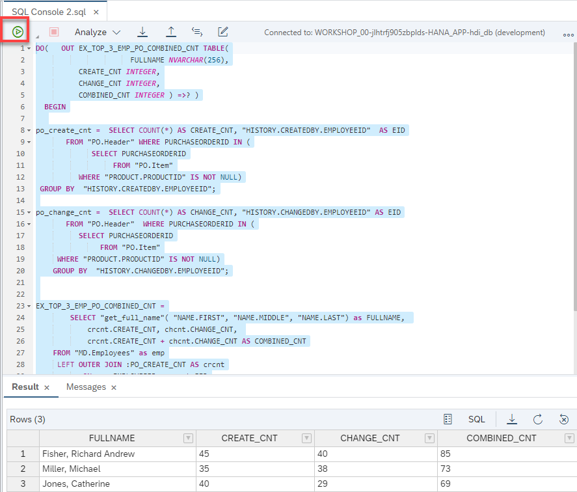Click COMBINED_CNT value 85

point(507,454)
